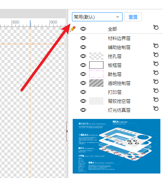Collapse the layer panel via the side handle
Viewport: 163px width, 178px height.
point(67,131)
